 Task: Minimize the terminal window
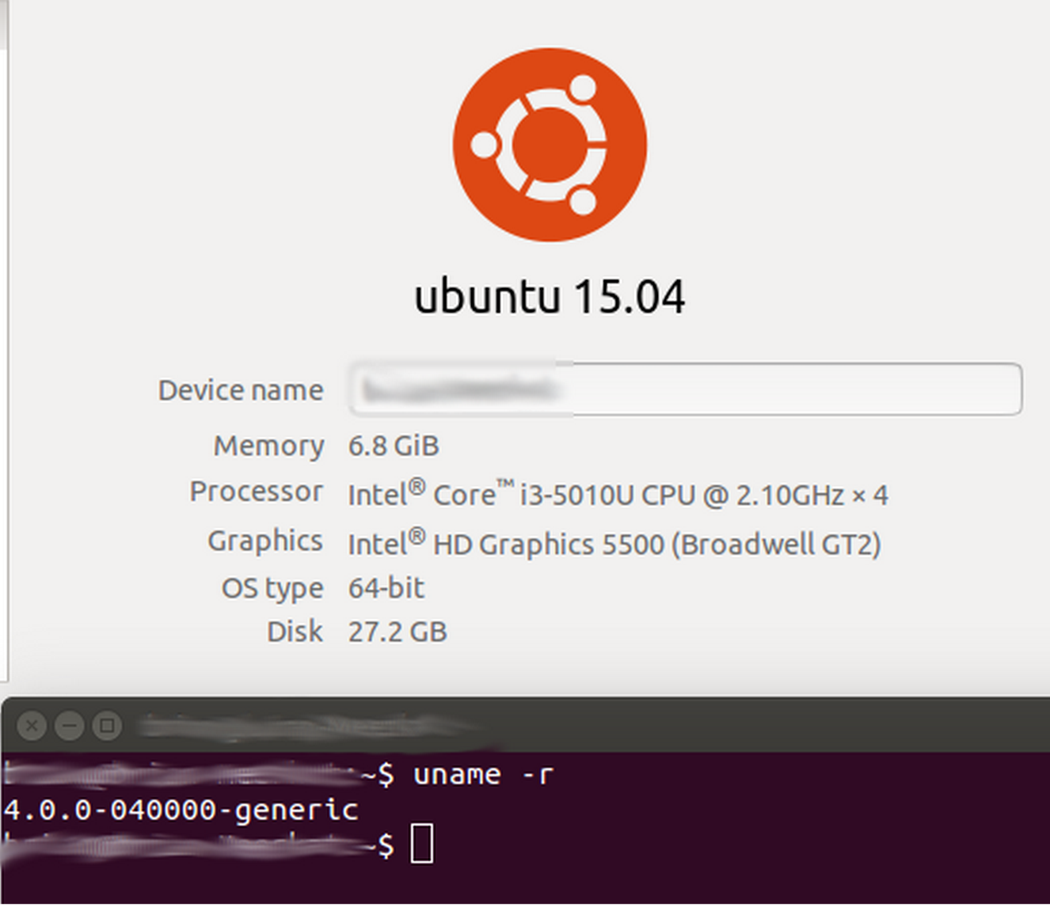[x=70, y=725]
